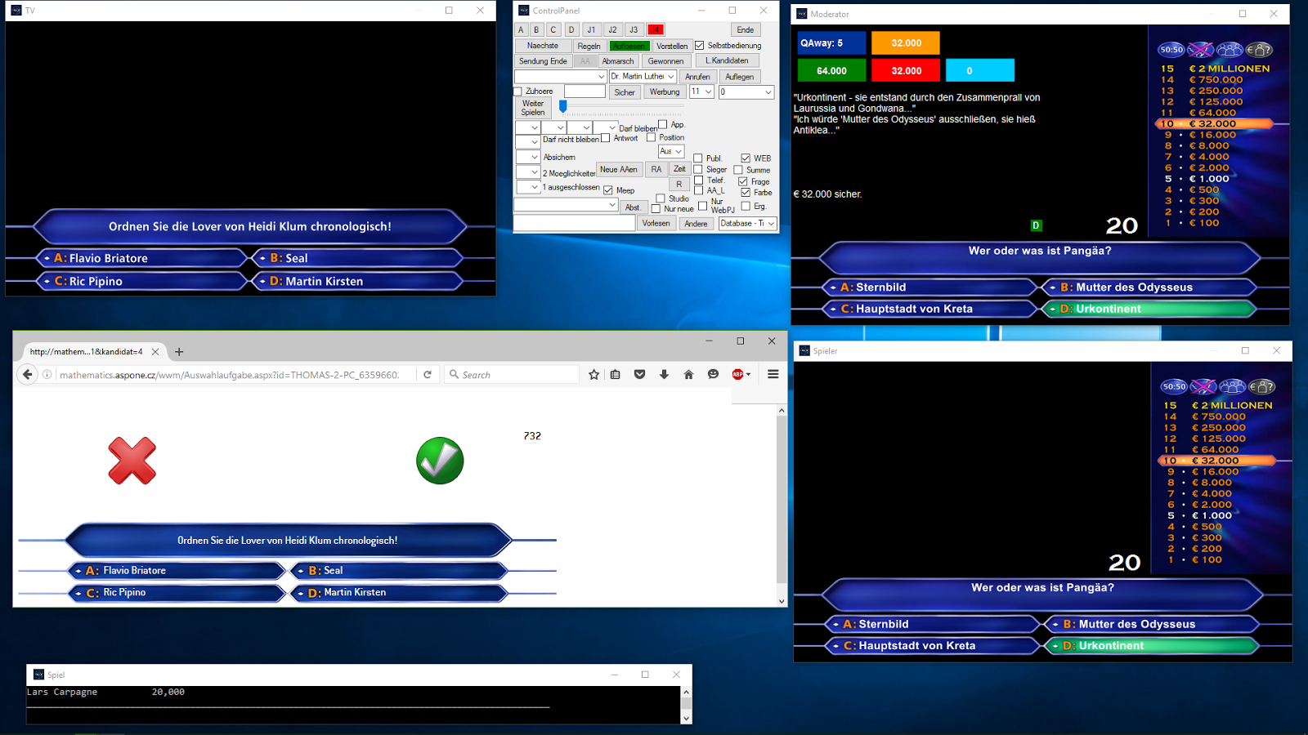Click the green checkmark confirm icon
Viewport: 1308px width, 735px height.
(440, 461)
